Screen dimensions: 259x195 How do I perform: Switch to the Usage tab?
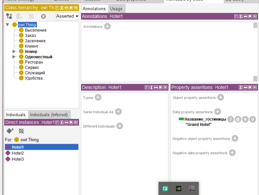(x=116, y=9)
